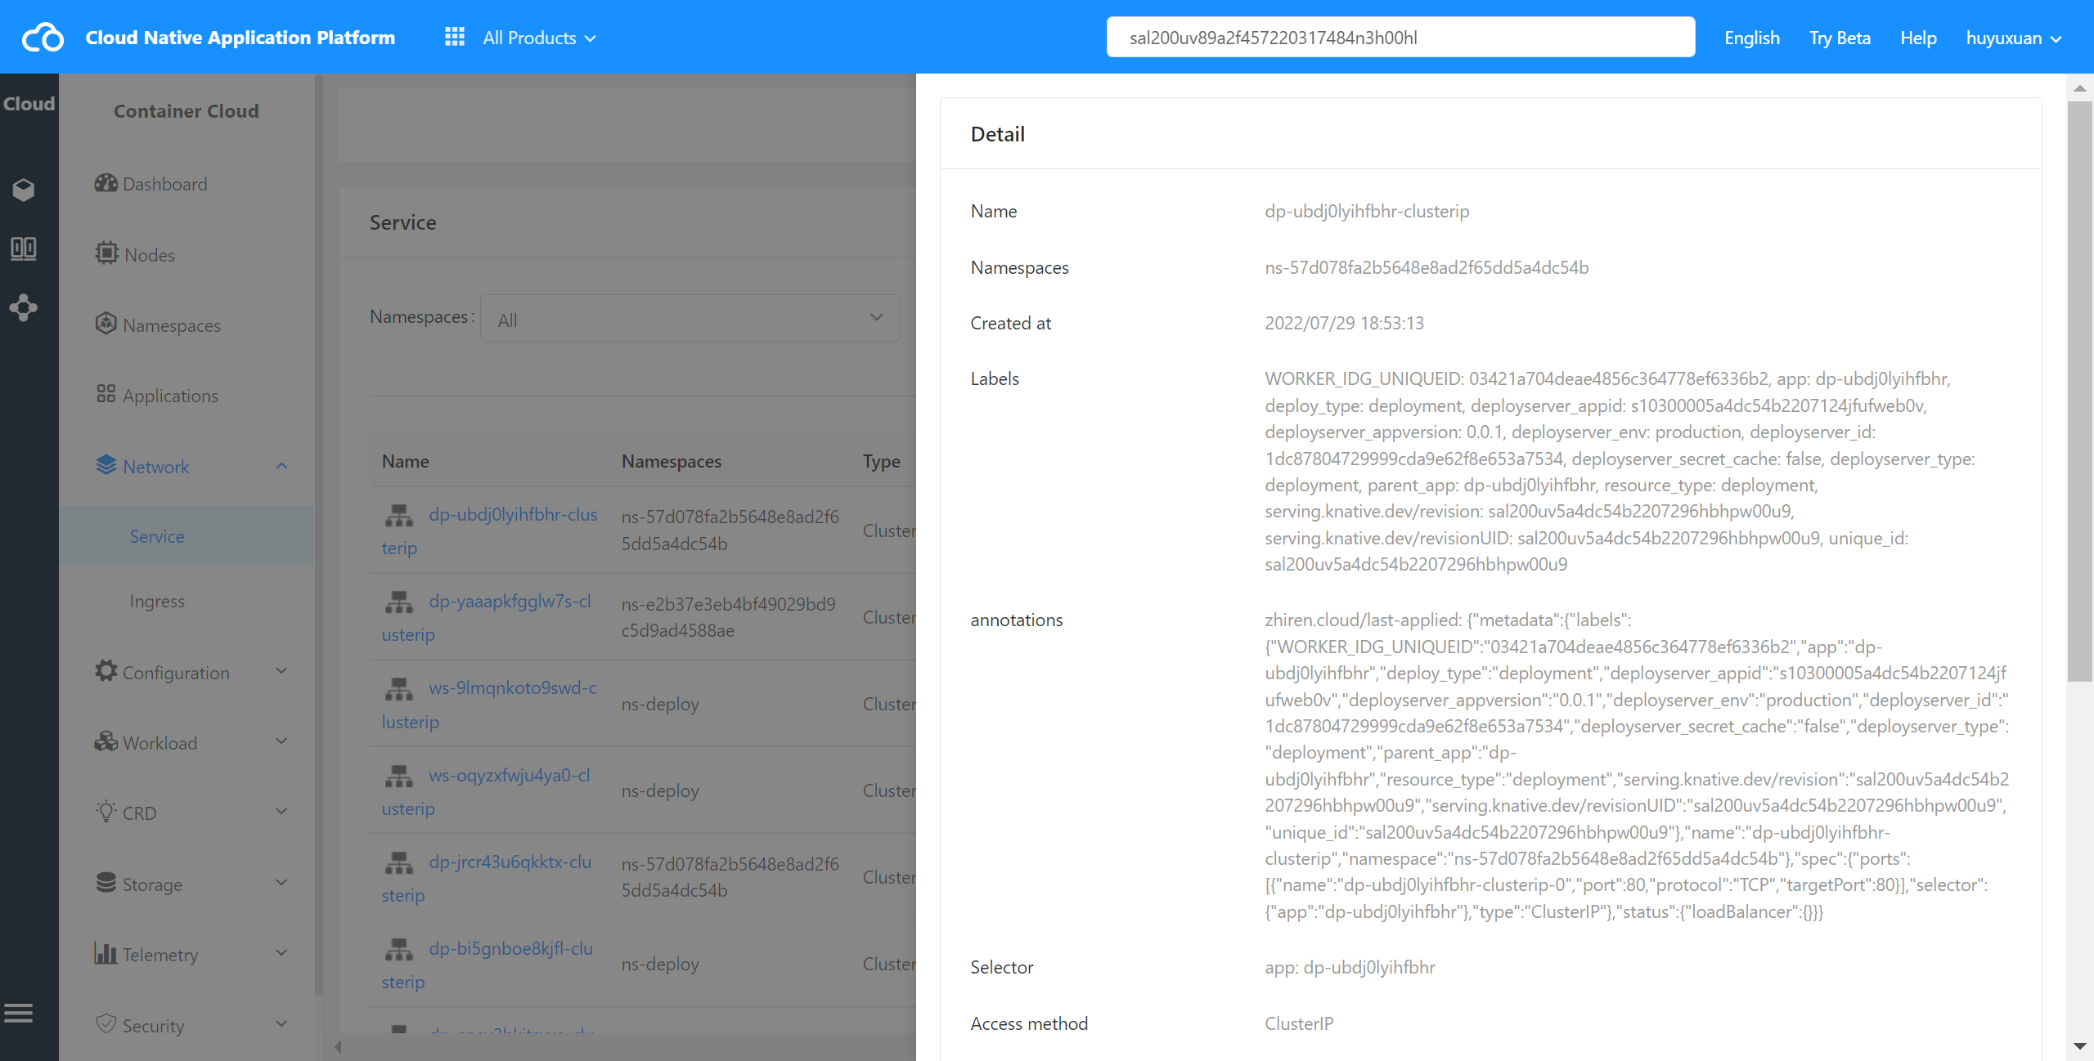The image size is (2094, 1061).
Task: Click the Applications grid icon
Action: (x=106, y=394)
